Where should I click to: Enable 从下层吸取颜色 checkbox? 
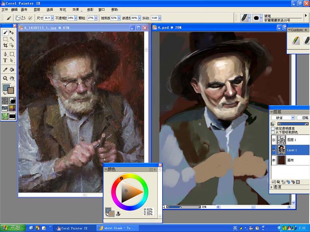click(273, 132)
